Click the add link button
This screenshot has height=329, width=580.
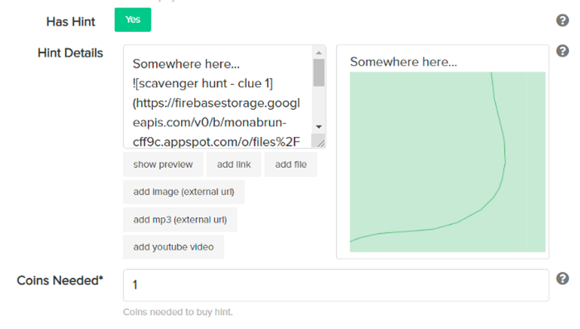pyautogui.click(x=234, y=164)
